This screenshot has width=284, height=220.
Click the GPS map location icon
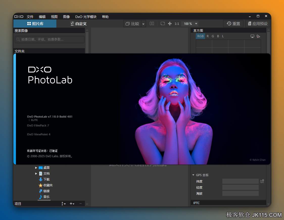point(262,181)
